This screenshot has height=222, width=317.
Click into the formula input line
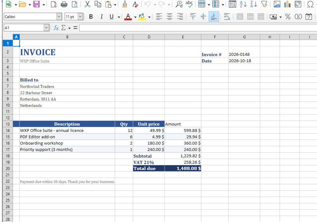tap(198, 28)
